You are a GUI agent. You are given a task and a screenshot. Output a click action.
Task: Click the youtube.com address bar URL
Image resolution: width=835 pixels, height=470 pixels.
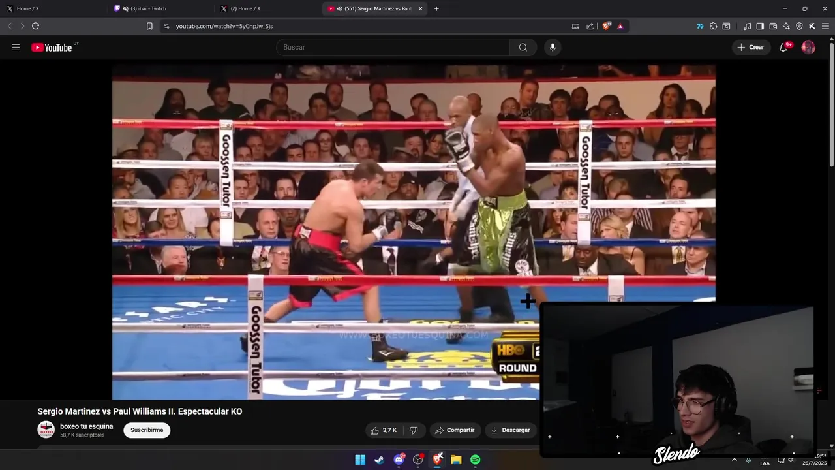pos(224,26)
